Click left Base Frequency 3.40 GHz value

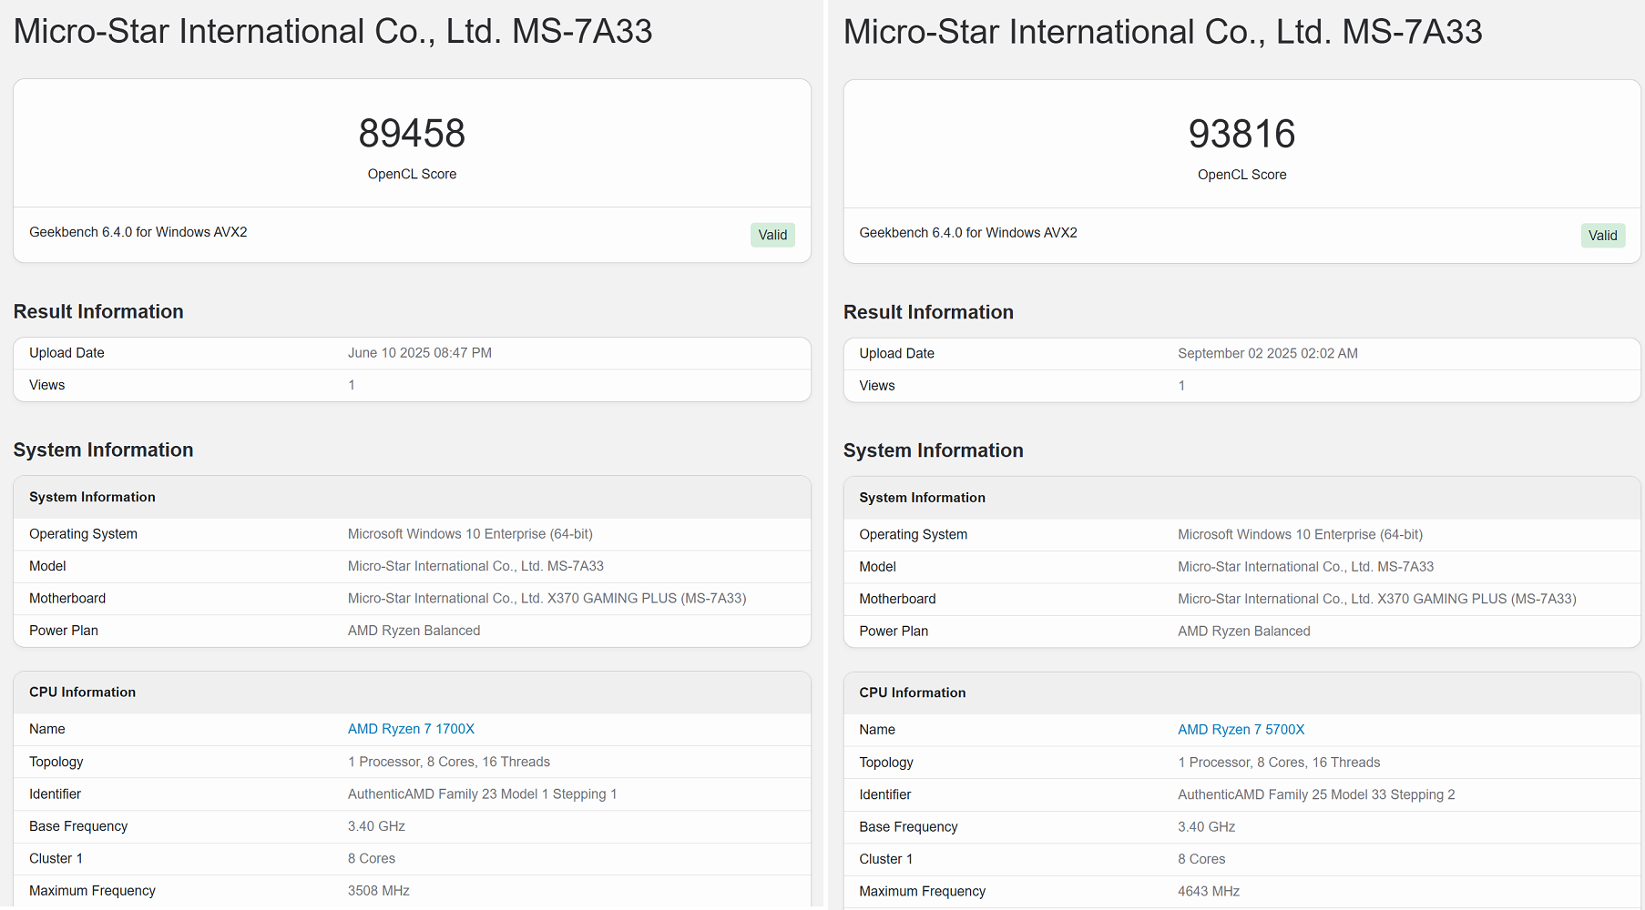[376, 826]
